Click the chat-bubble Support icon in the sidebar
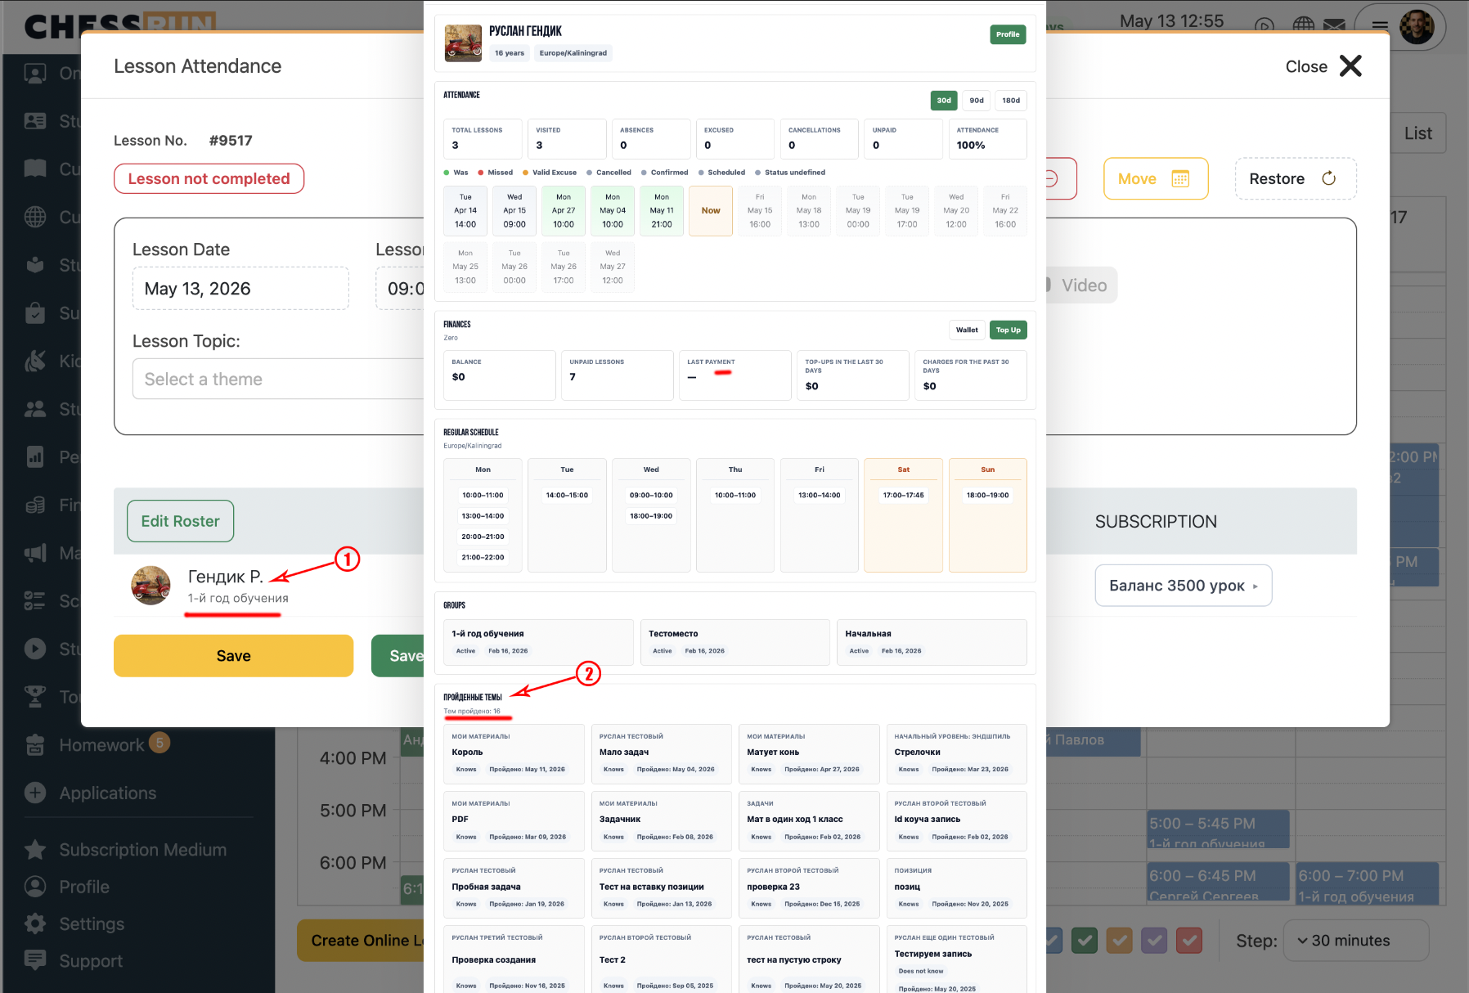1469x993 pixels. click(x=35, y=960)
